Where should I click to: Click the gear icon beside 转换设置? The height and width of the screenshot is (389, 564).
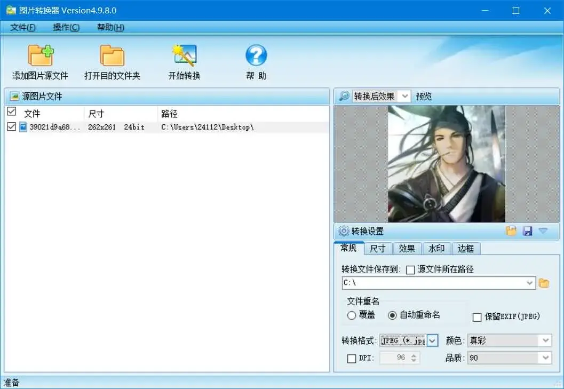click(x=344, y=231)
